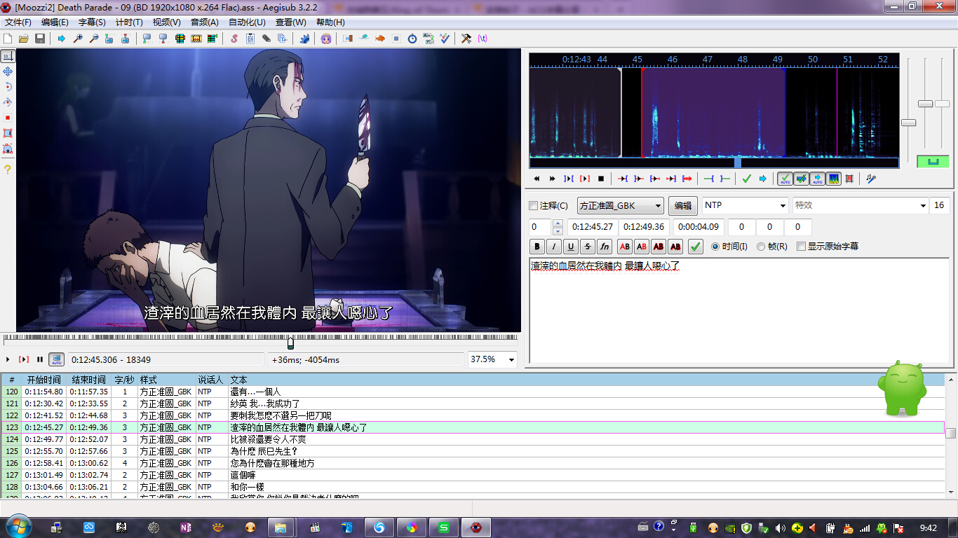
Task: Click the Bold B formatting button
Action: pyautogui.click(x=537, y=247)
